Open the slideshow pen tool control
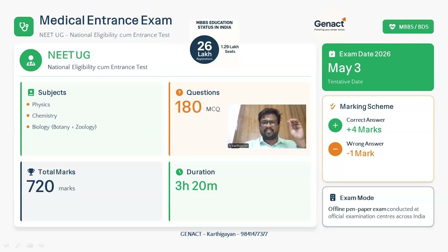The image size is (448, 252). click(17, 246)
